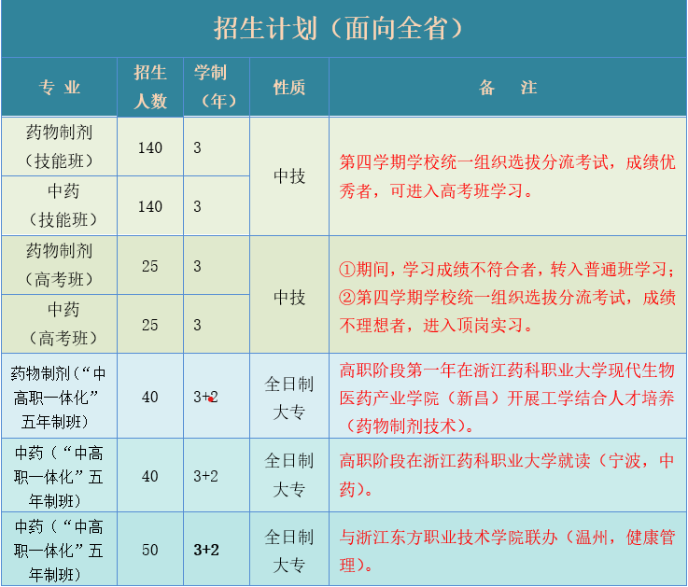Select the note mentioning 成绩优秀者 可进入高考班学习

507,176
